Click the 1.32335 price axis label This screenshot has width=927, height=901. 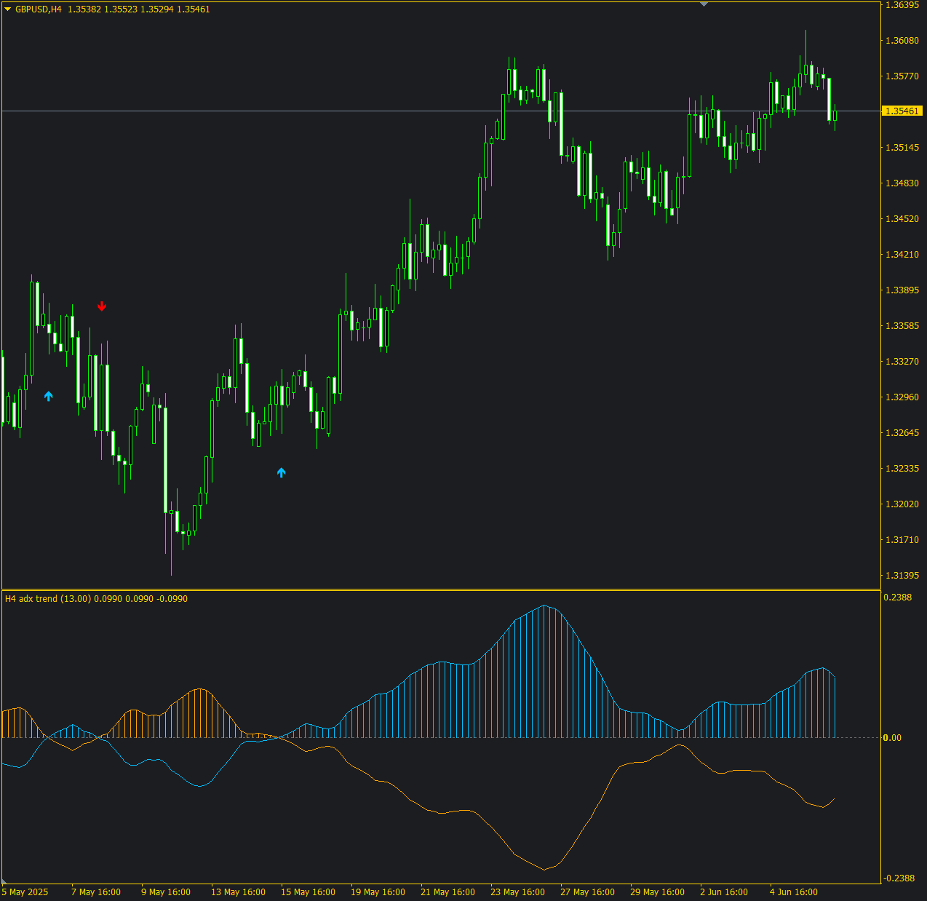902,469
